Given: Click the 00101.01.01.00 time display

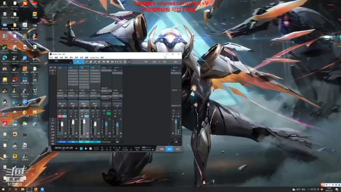Looking at the screenshot, I should pos(64,148).
